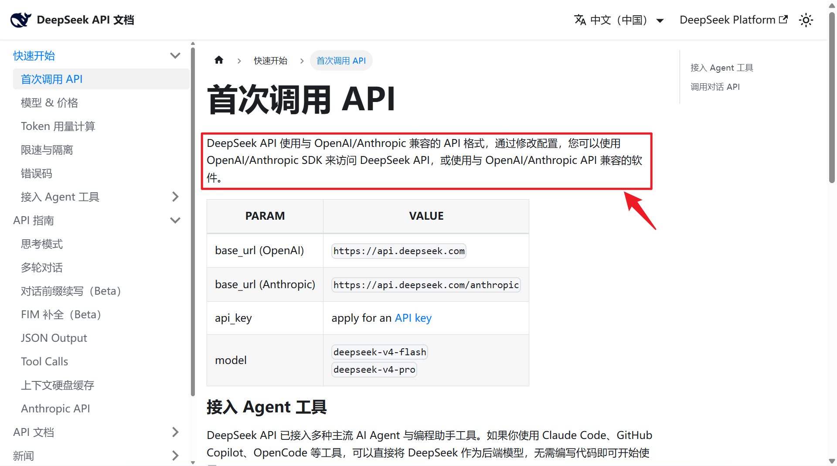Image resolution: width=837 pixels, height=466 pixels.
Task: Click the page scroll-down arrow
Action: click(832, 461)
